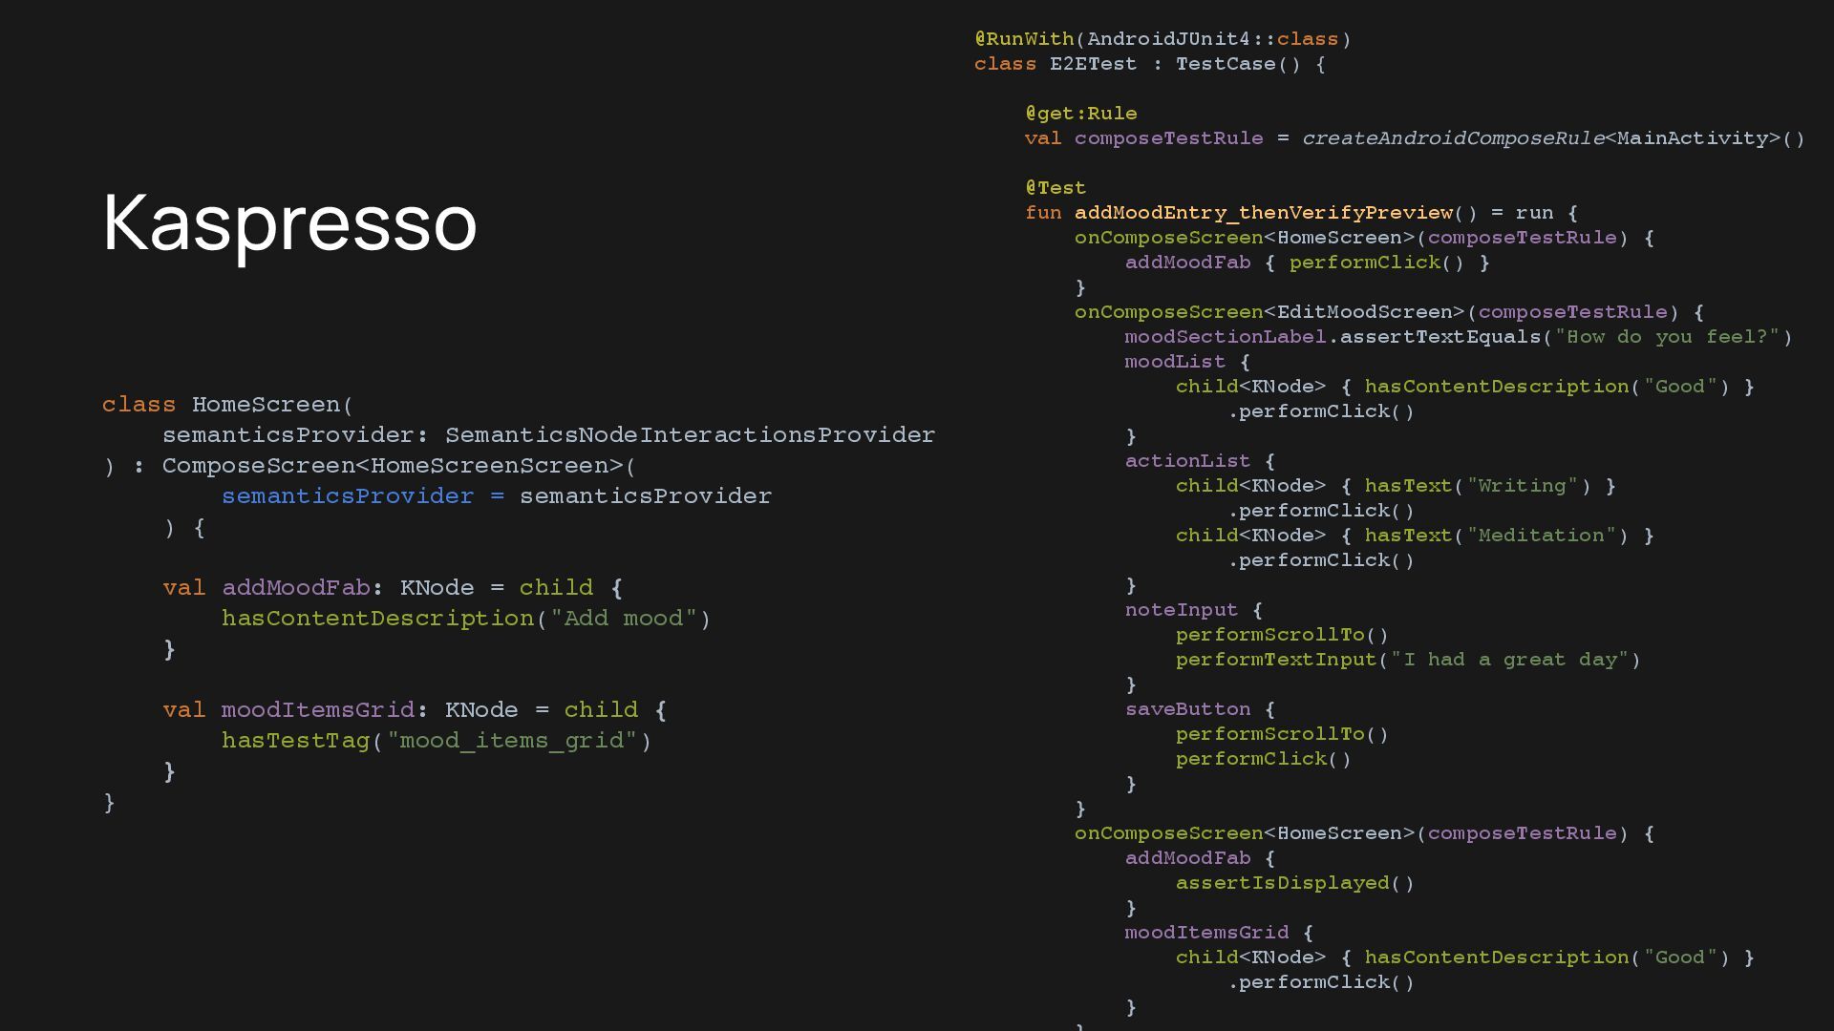Click the assertIsDisplayed call
The width and height of the screenshot is (1834, 1031).
click(1282, 883)
